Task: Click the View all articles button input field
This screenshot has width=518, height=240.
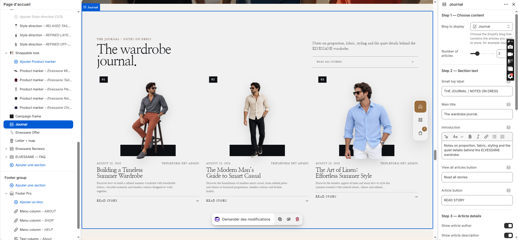Action: tap(477, 177)
